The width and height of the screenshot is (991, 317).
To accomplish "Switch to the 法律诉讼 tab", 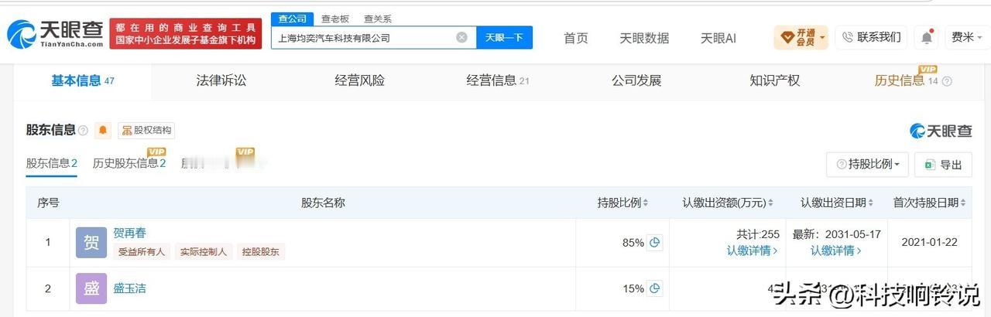I will [x=221, y=80].
